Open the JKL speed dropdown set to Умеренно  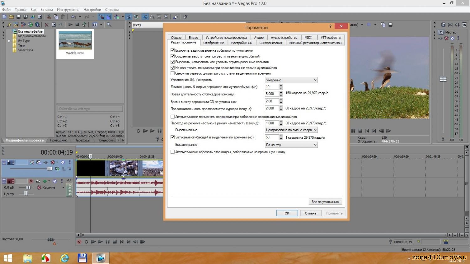(x=291, y=80)
